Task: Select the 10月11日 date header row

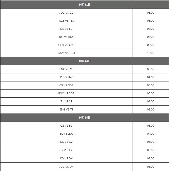Action: coord(84,5)
